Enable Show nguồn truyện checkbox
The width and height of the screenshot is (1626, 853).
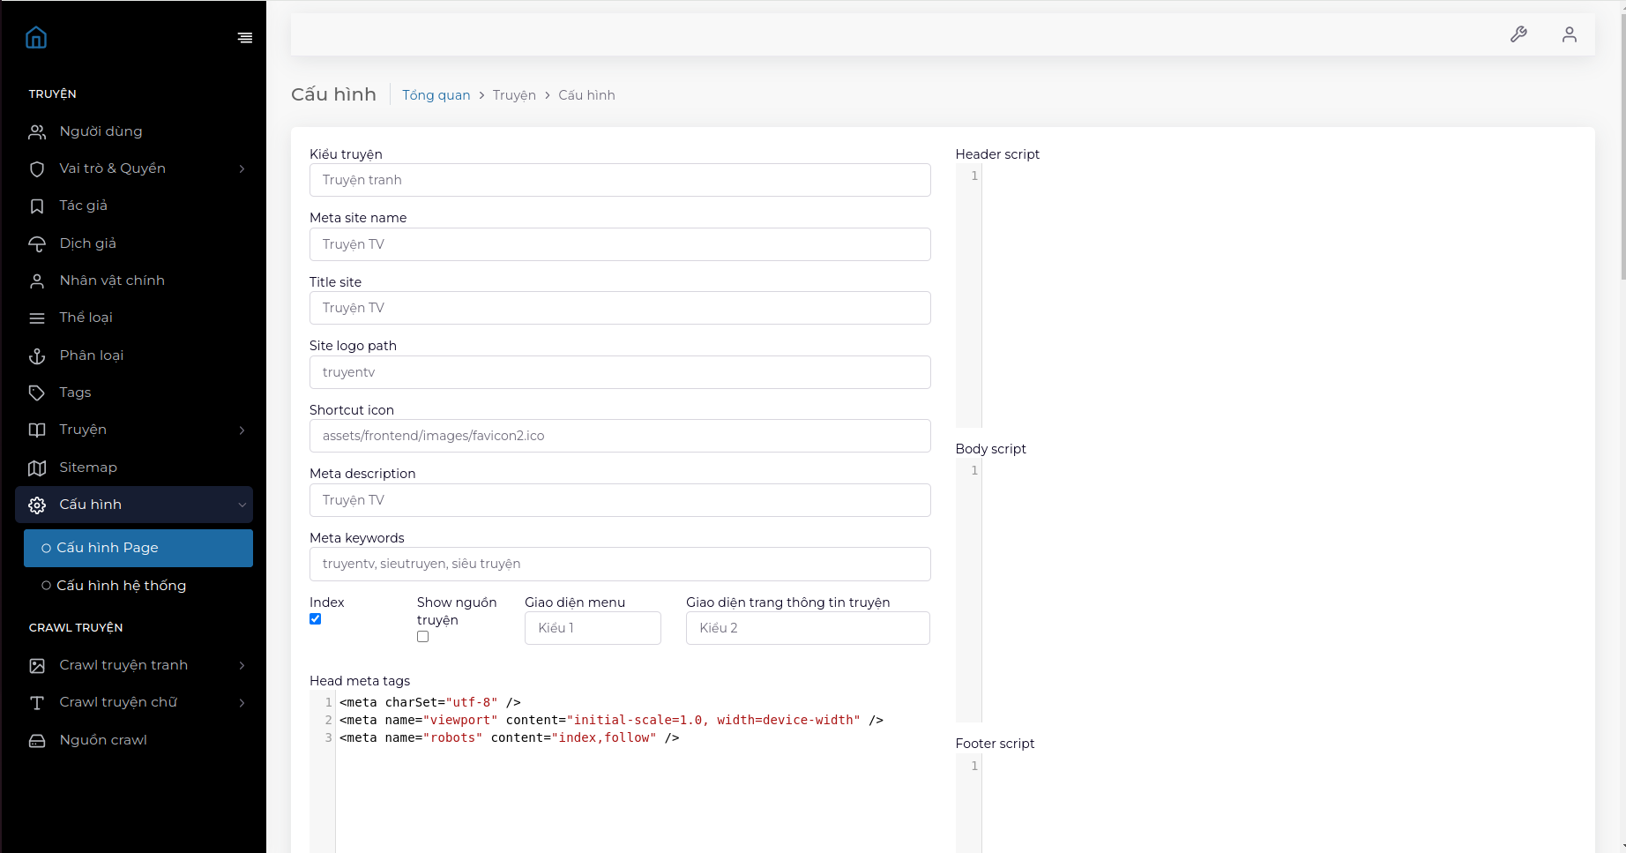point(423,637)
